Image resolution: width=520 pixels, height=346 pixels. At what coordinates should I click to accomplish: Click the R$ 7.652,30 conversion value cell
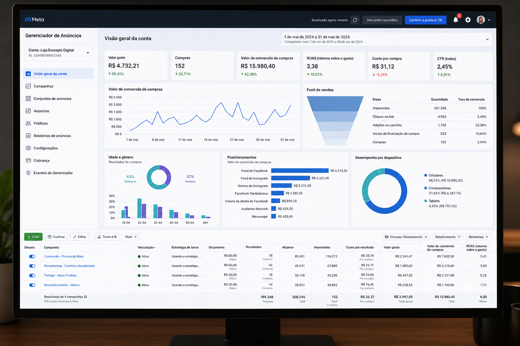point(446,256)
